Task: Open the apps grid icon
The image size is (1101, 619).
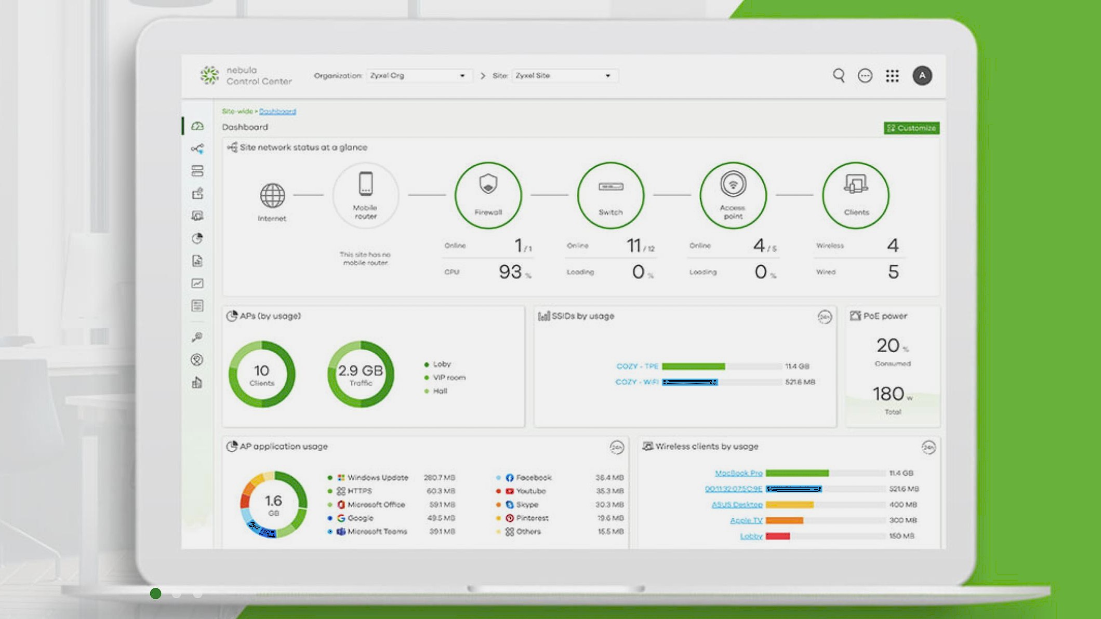Action: (x=892, y=76)
